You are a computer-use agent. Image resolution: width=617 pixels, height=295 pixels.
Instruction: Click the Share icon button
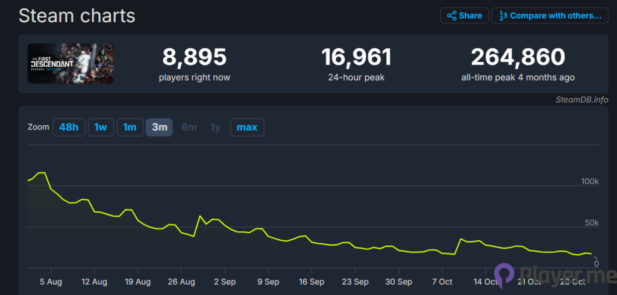click(x=464, y=16)
